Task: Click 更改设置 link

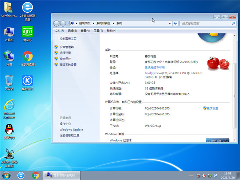Action: tap(212, 108)
